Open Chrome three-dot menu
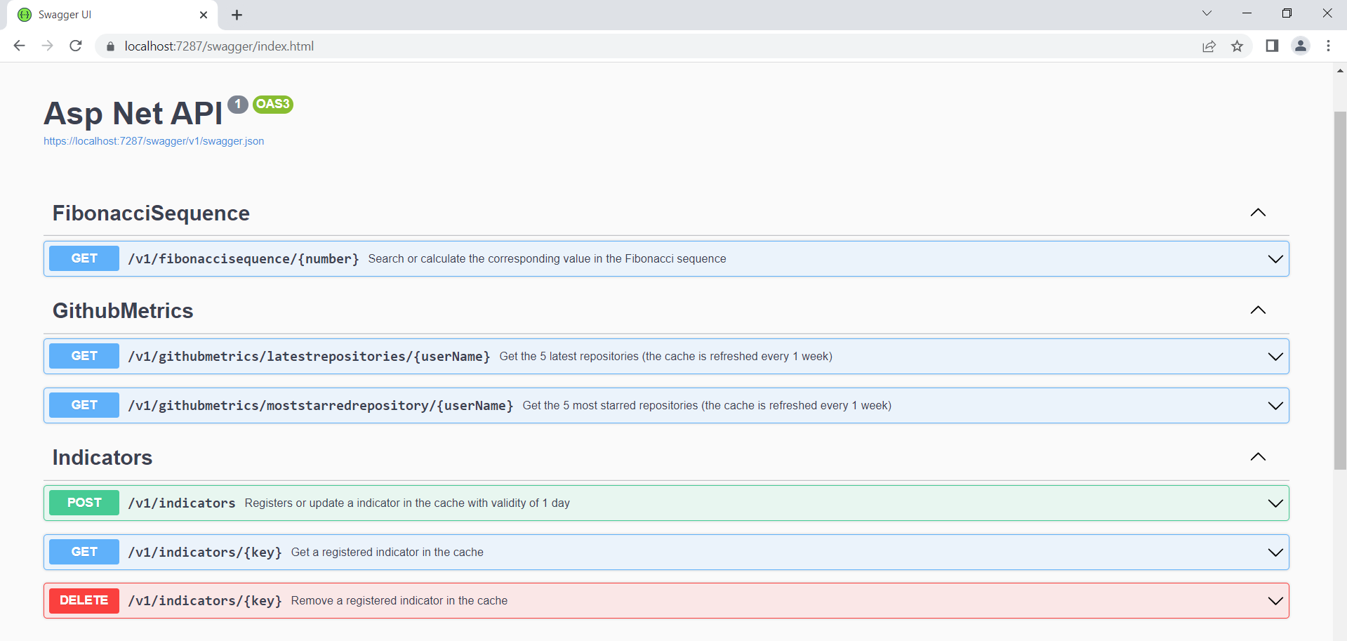This screenshot has height=641, width=1347. [1328, 46]
